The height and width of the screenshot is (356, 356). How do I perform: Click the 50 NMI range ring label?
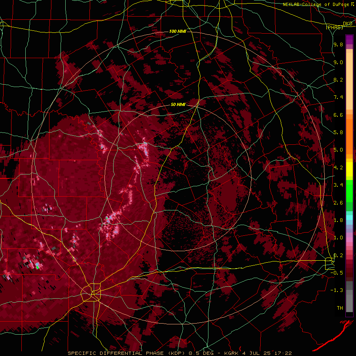(x=178, y=105)
